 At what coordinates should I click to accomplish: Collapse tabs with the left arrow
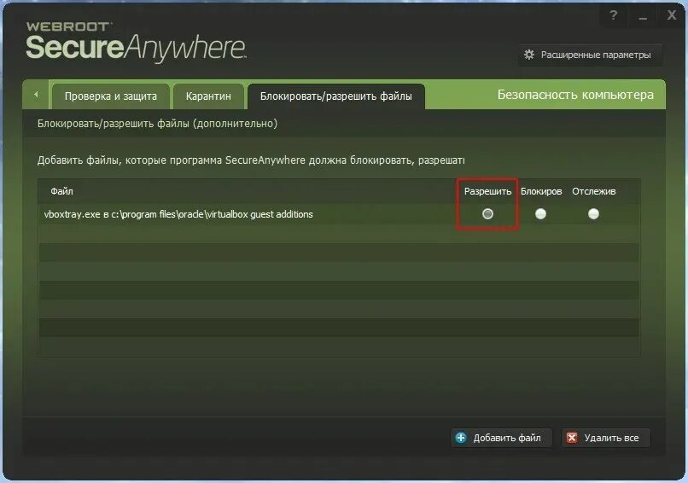tap(36, 95)
